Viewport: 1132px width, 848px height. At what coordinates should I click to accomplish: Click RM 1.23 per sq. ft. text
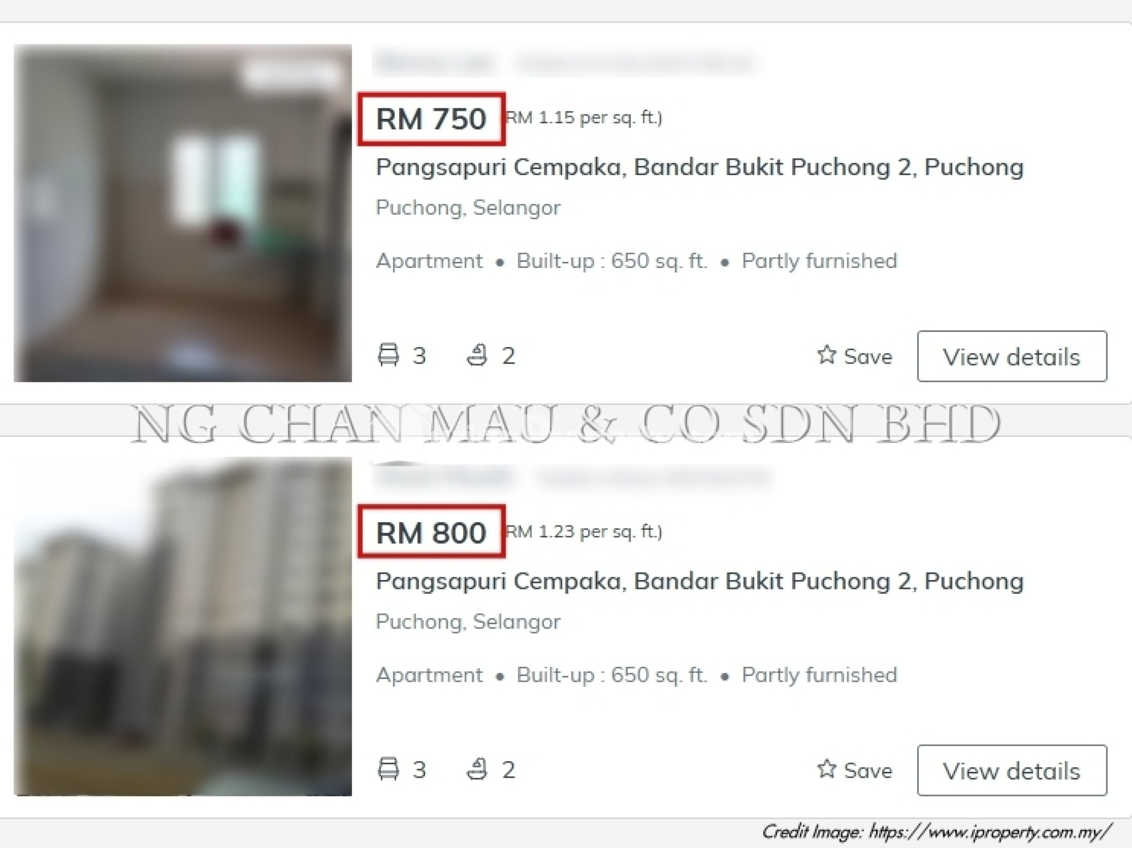(584, 531)
